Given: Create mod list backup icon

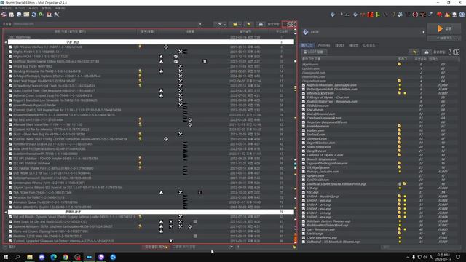Looking at the screenshot, I should tap(261, 24).
